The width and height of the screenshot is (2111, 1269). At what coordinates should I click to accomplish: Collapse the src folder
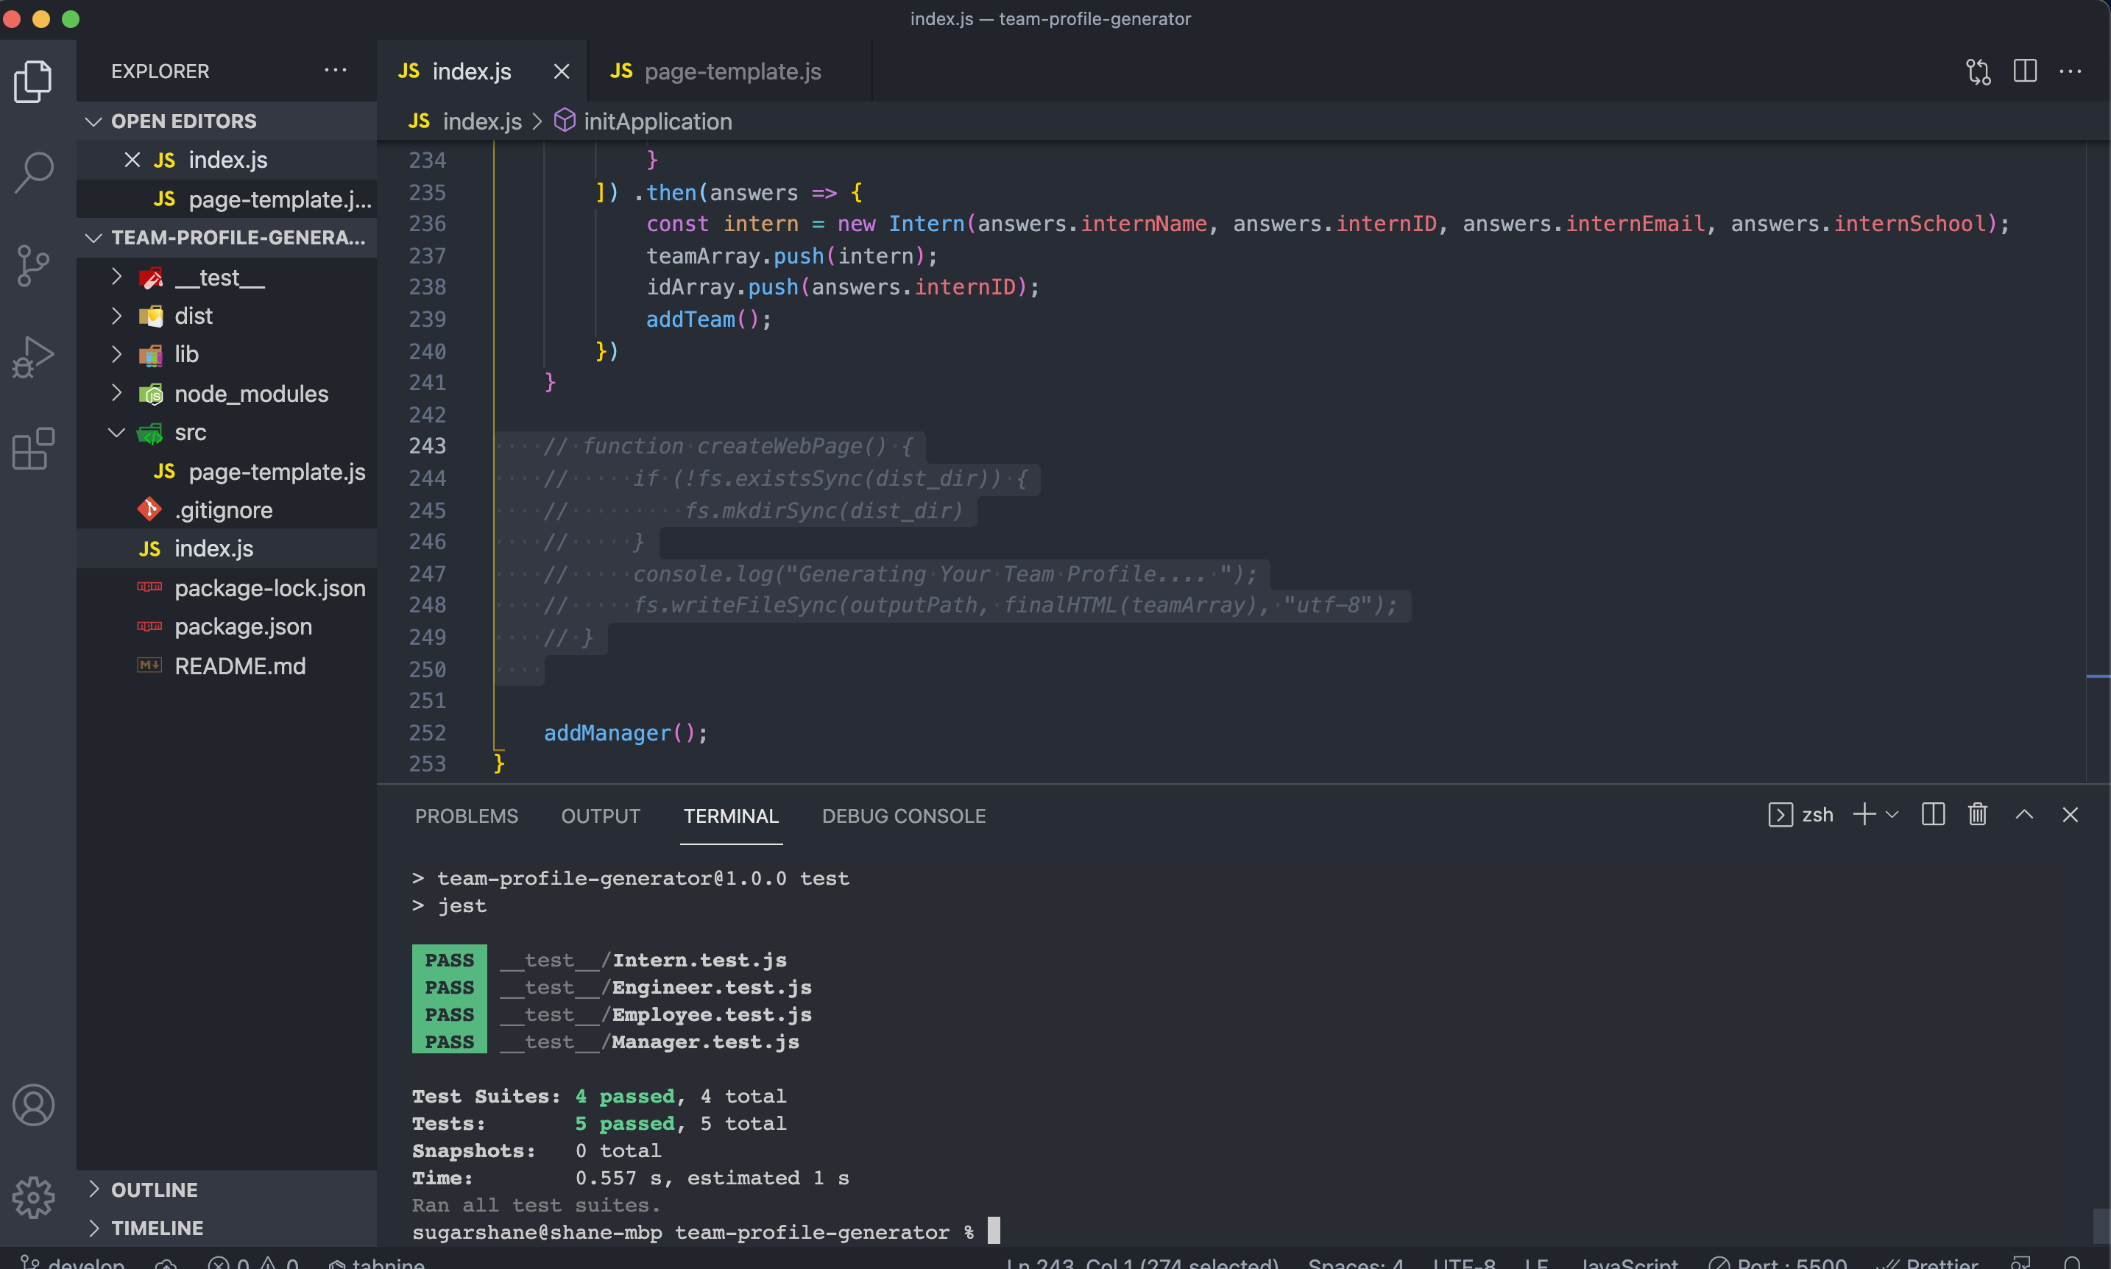(117, 433)
